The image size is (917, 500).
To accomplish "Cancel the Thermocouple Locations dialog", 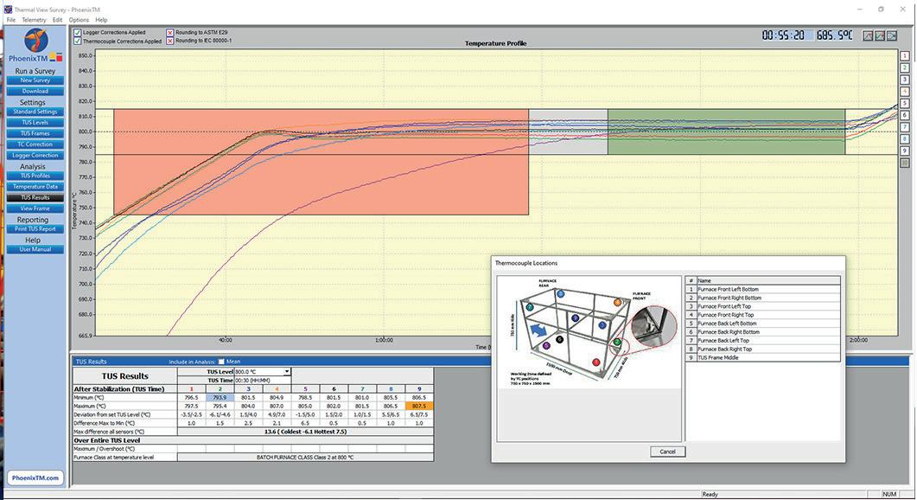I will [667, 452].
